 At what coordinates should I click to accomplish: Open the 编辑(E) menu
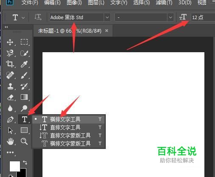tap(52, 3)
